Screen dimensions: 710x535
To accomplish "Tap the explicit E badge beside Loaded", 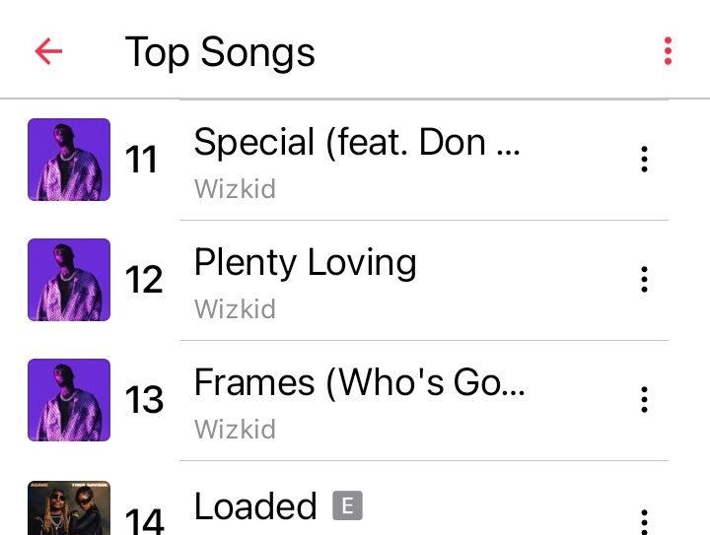I will pos(347,505).
